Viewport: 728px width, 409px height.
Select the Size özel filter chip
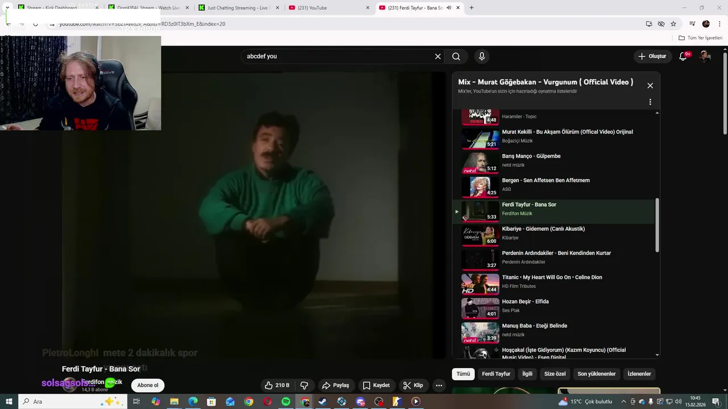(x=555, y=374)
